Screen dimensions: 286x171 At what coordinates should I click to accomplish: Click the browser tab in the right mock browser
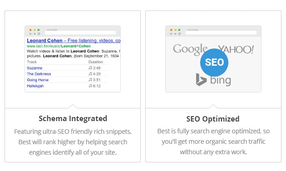click(192, 30)
